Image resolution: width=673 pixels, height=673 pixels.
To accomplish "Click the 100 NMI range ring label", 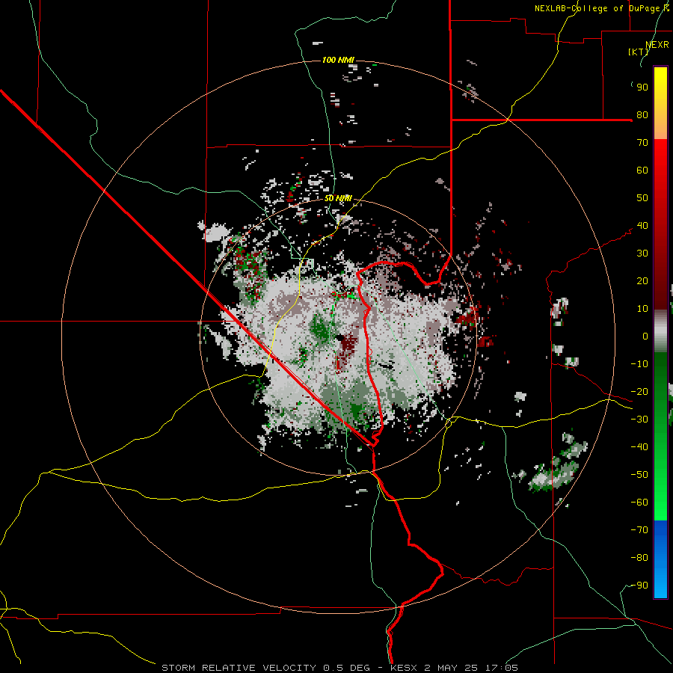I will coord(338,60).
